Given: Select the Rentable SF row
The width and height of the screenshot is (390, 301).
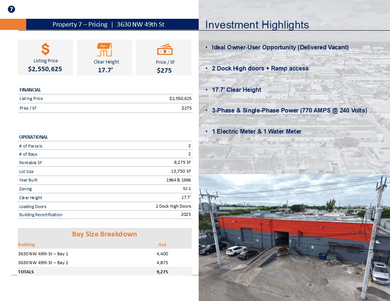Looking at the screenshot, I should [x=105, y=162].
